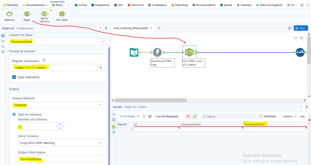Open Results panel options menu
311x165 pixels.
(301, 107)
